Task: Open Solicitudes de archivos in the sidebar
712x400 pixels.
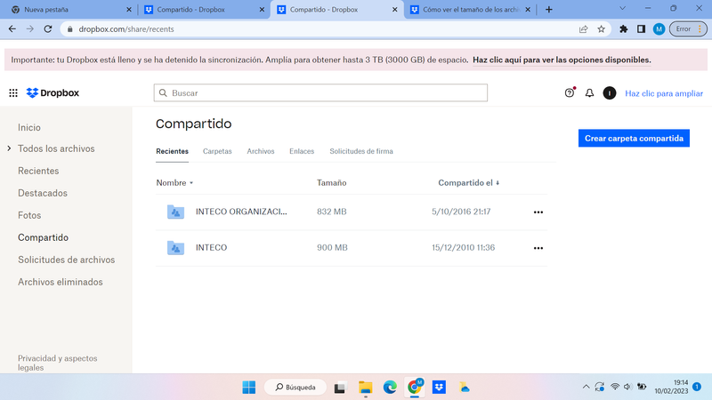Action: tap(66, 260)
